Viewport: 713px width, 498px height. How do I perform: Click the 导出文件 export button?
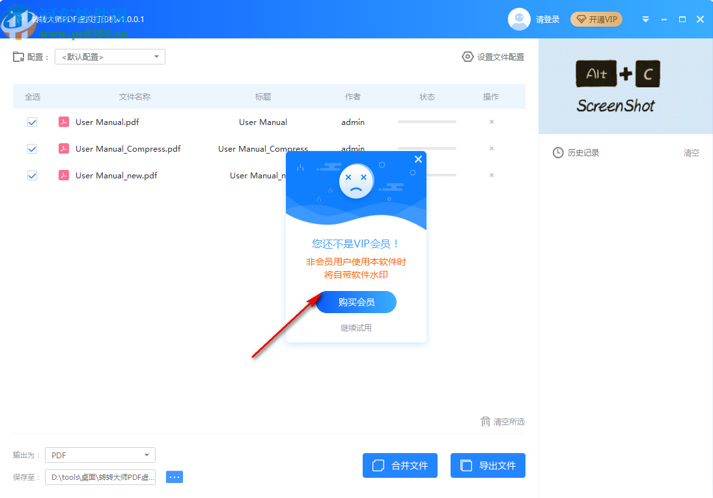(x=488, y=465)
